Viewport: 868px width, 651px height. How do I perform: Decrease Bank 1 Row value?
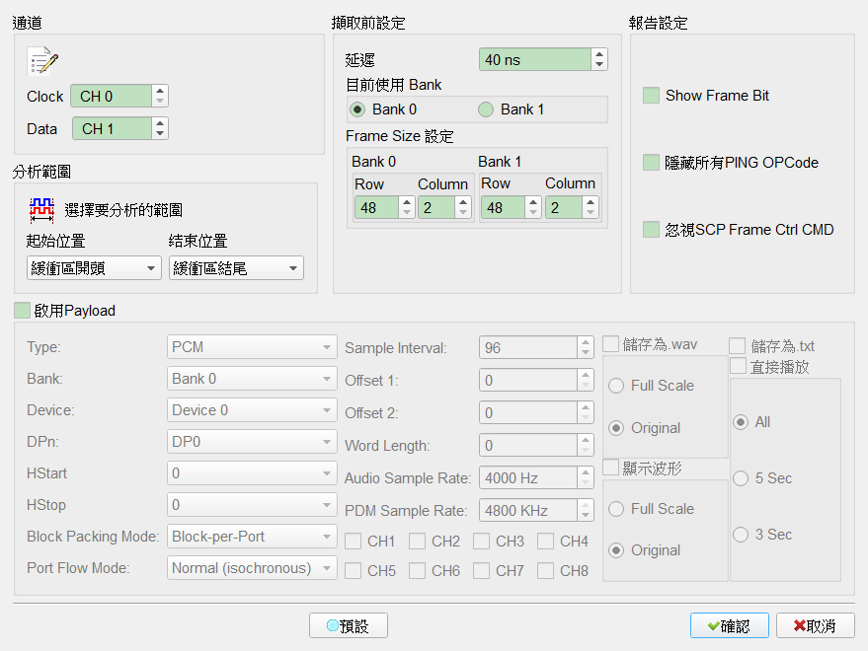[533, 212]
